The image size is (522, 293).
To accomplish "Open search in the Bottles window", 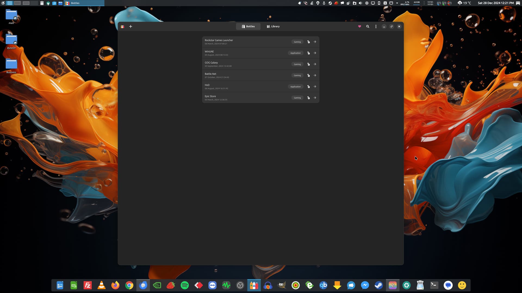I will pyautogui.click(x=368, y=26).
